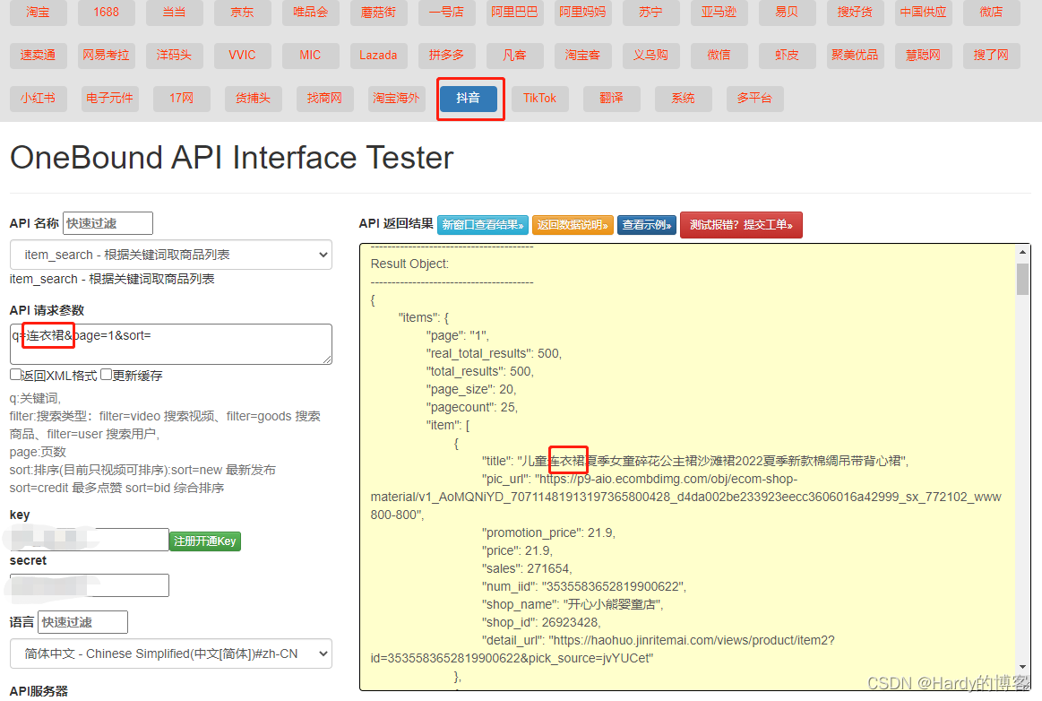Switch to the 京东 platform tab

pos(243,12)
